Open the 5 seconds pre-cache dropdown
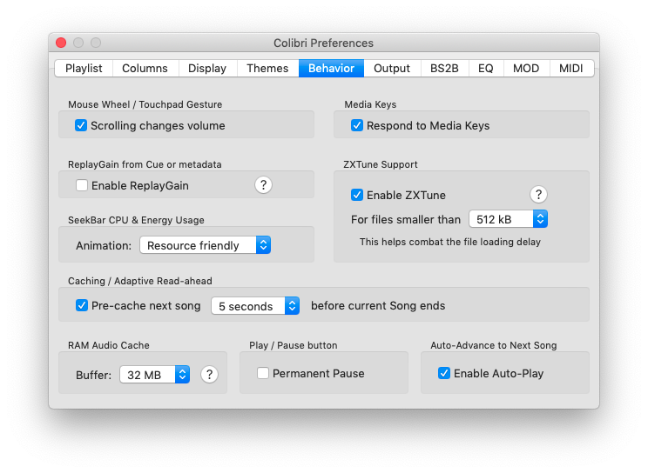648x473 pixels. (255, 306)
